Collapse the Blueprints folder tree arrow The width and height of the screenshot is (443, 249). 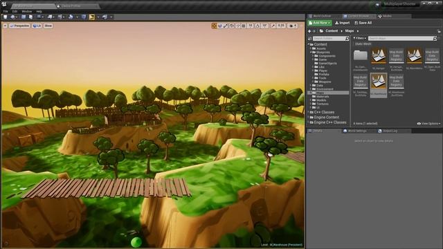pyautogui.click(x=311, y=53)
